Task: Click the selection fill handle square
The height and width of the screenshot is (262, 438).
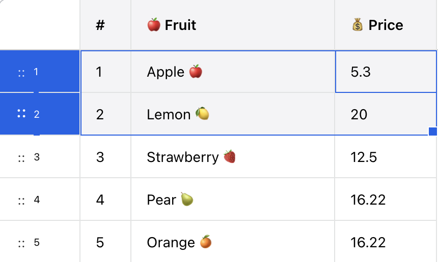Action: [x=433, y=131]
